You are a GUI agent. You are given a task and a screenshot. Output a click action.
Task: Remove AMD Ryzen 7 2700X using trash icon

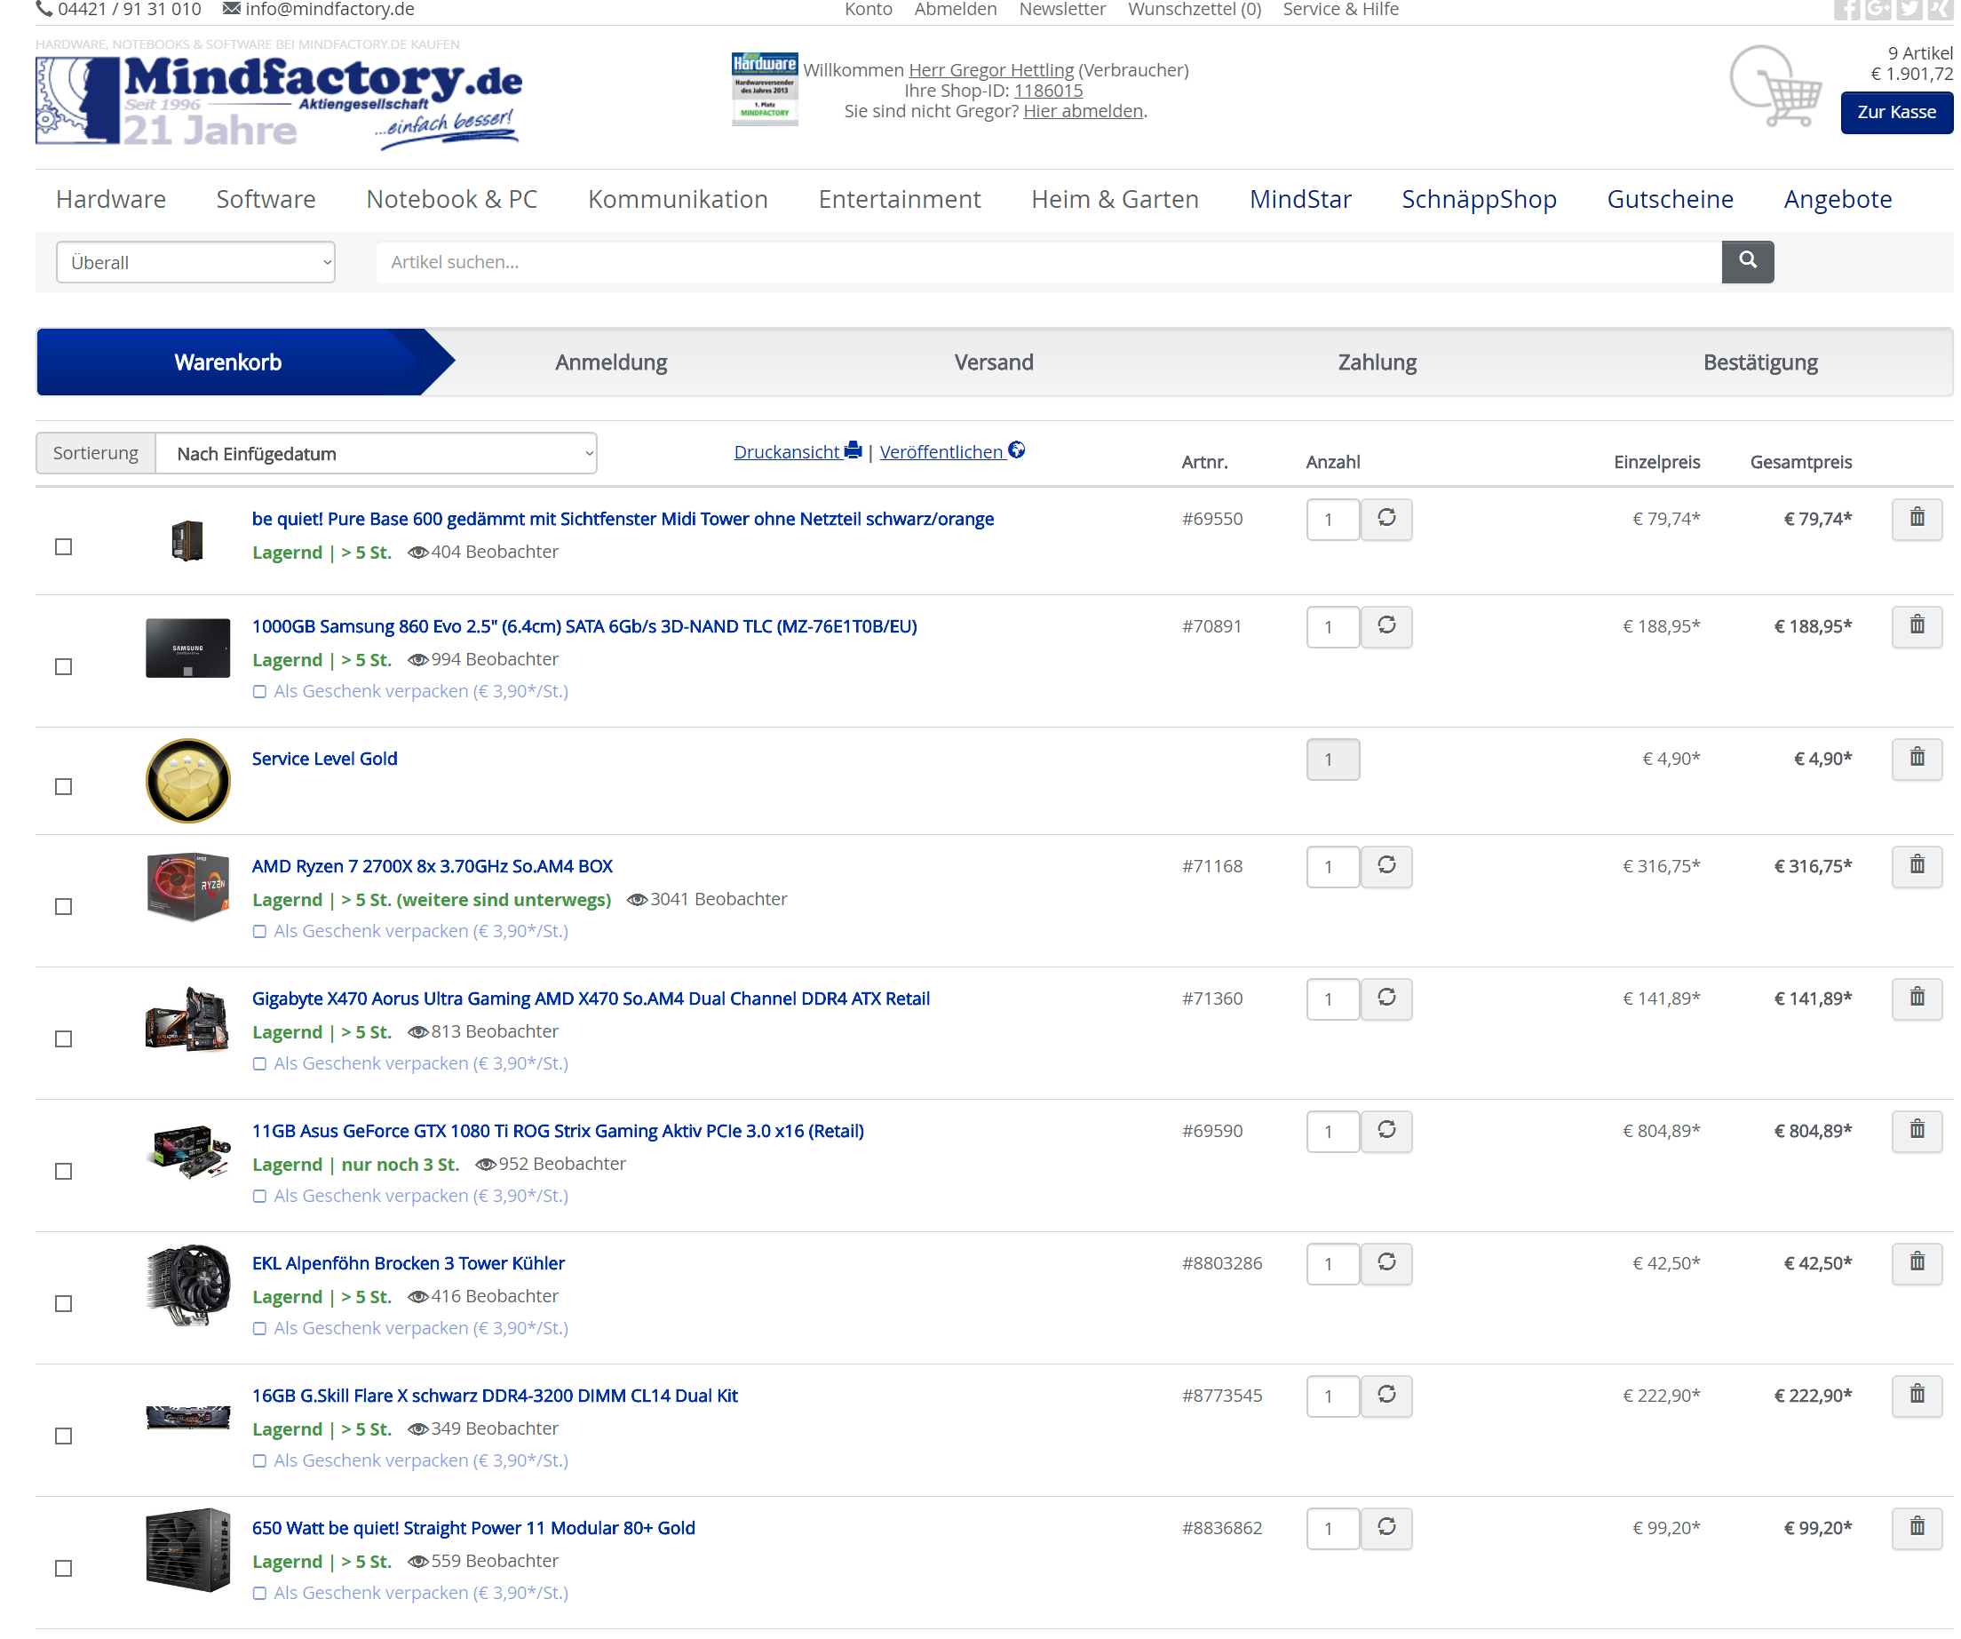click(1917, 866)
